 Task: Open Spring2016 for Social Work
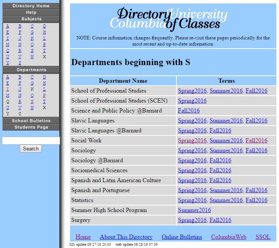[x=192, y=140]
